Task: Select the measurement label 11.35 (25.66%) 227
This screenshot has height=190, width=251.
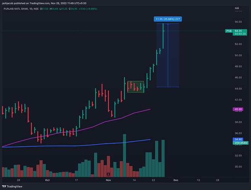Action: (x=168, y=19)
